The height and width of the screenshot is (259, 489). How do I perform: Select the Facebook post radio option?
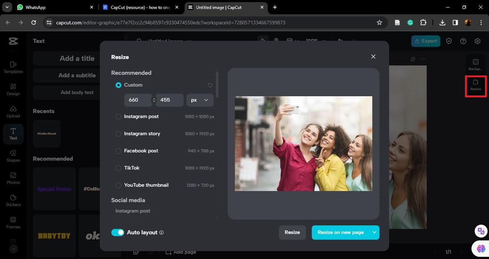pyautogui.click(x=118, y=151)
